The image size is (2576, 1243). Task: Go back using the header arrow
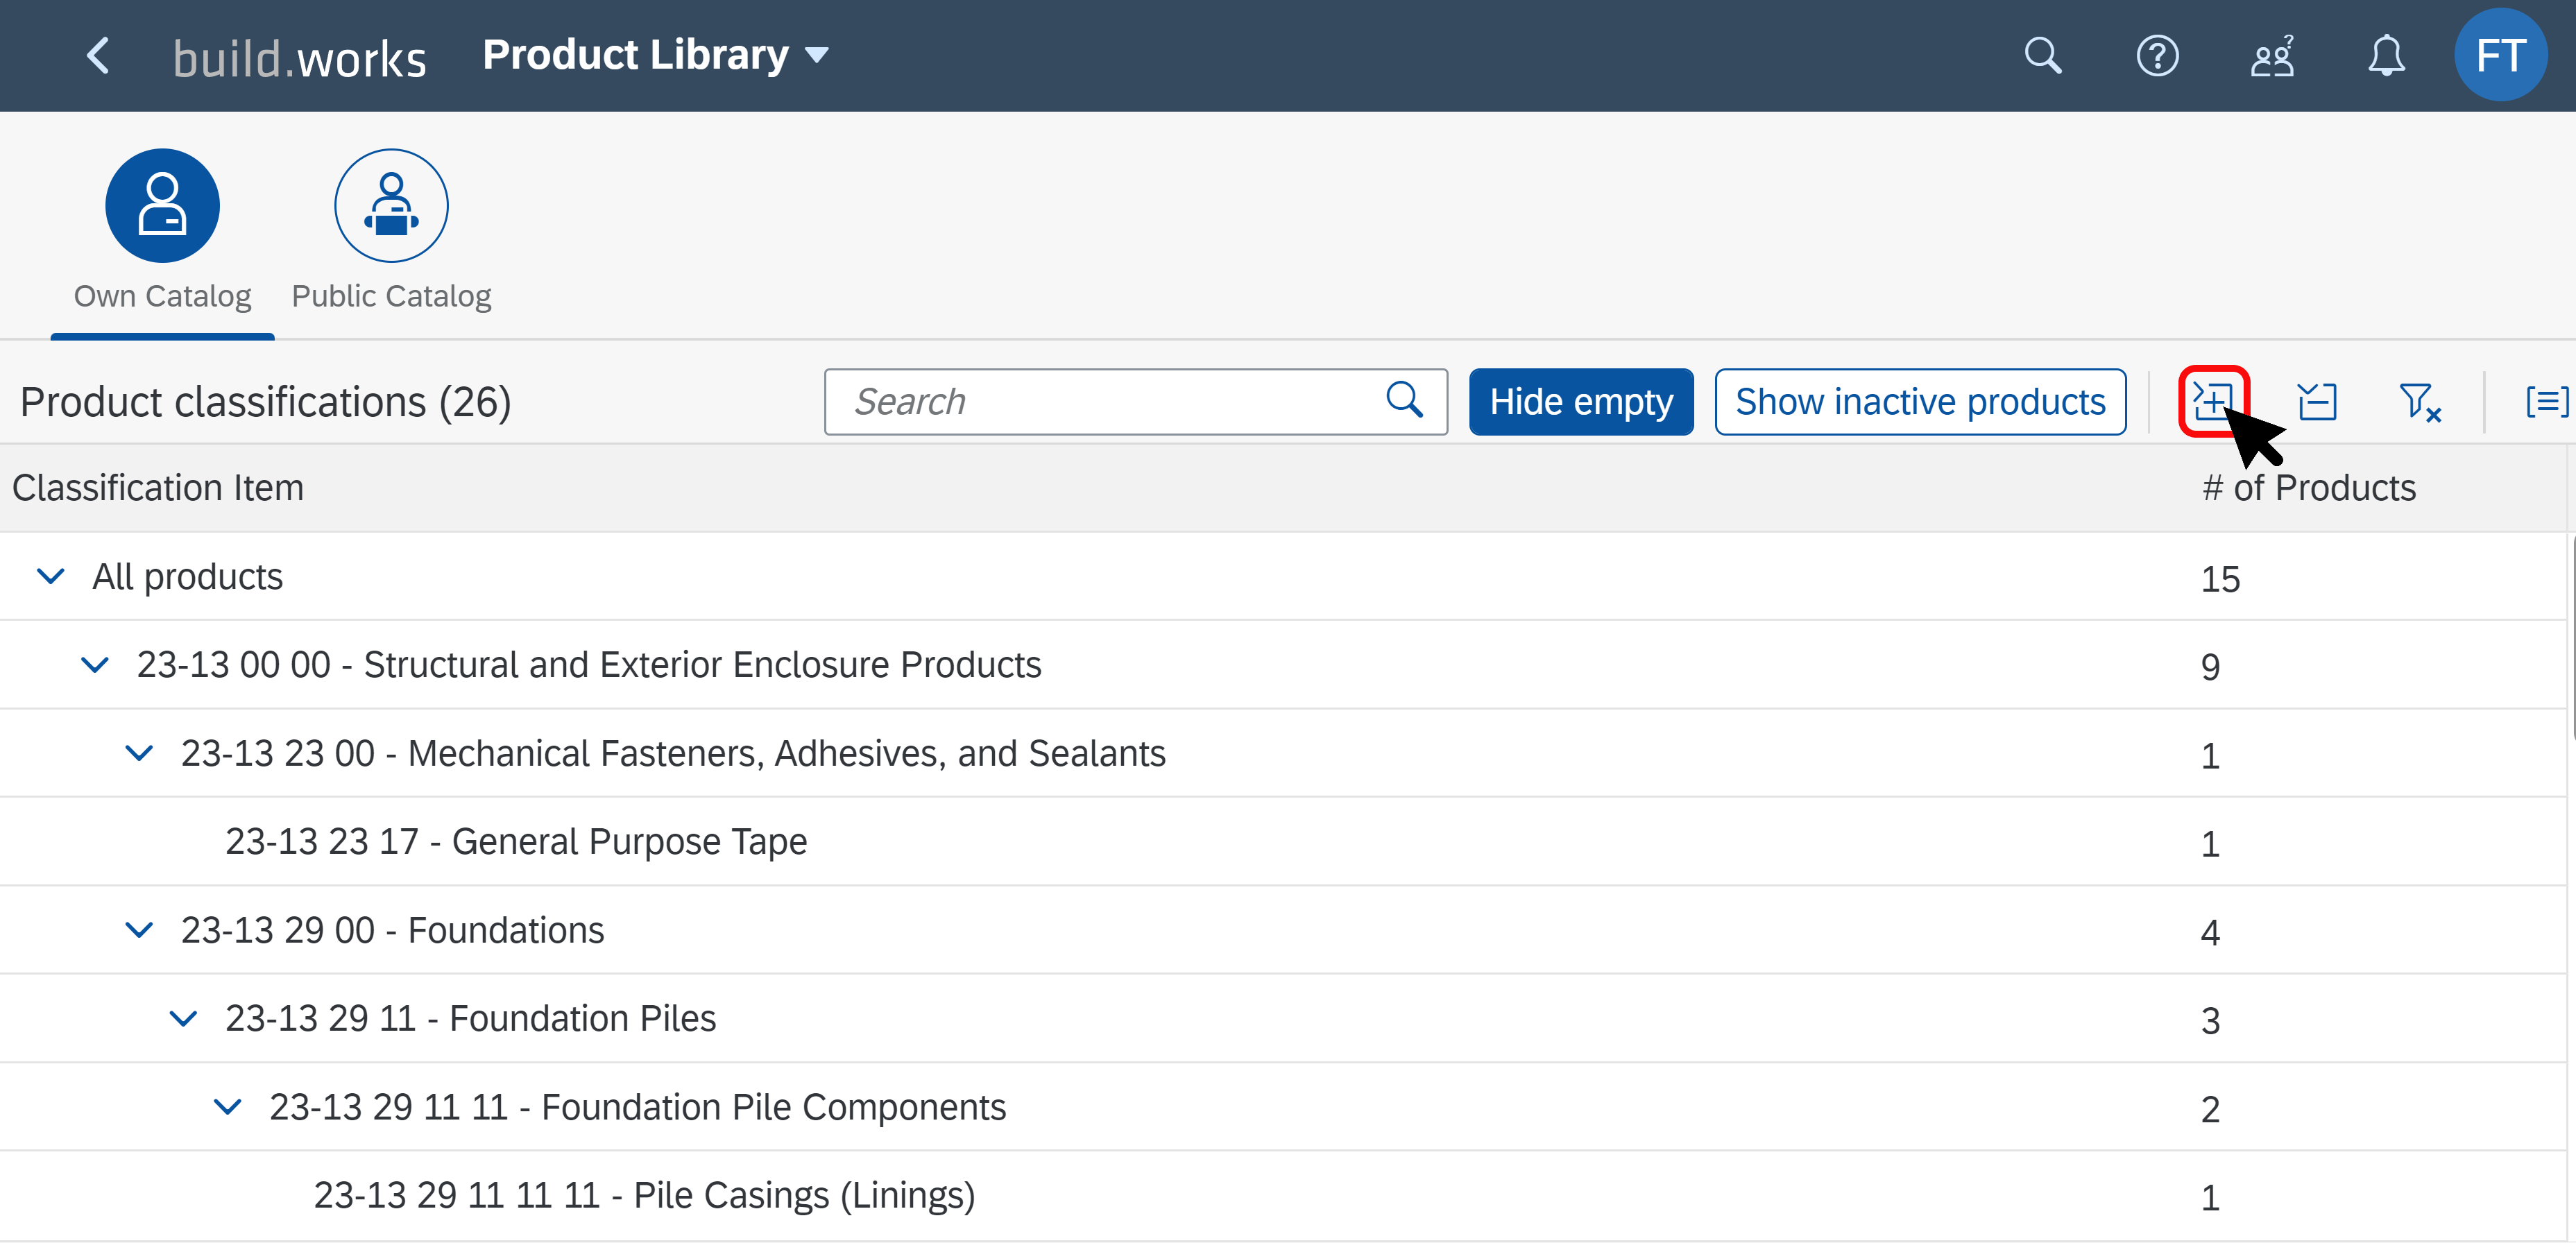[x=98, y=56]
